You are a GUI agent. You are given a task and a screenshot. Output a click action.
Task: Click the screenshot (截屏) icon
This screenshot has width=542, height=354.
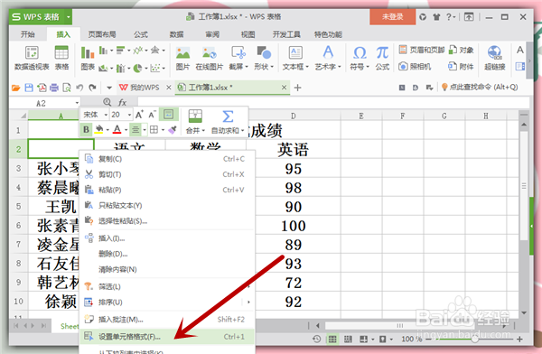click(238, 58)
